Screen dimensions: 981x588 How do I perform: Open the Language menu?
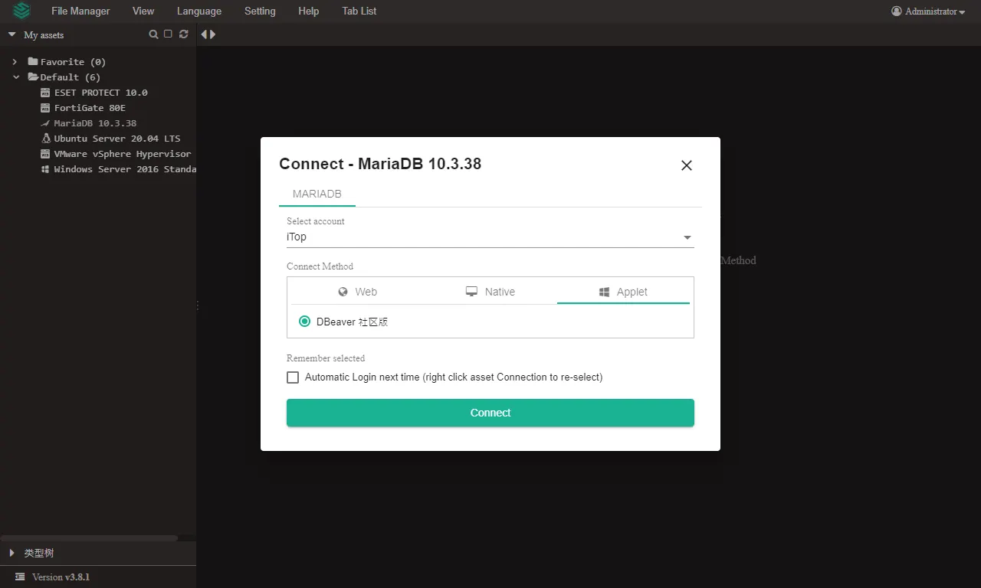click(199, 11)
